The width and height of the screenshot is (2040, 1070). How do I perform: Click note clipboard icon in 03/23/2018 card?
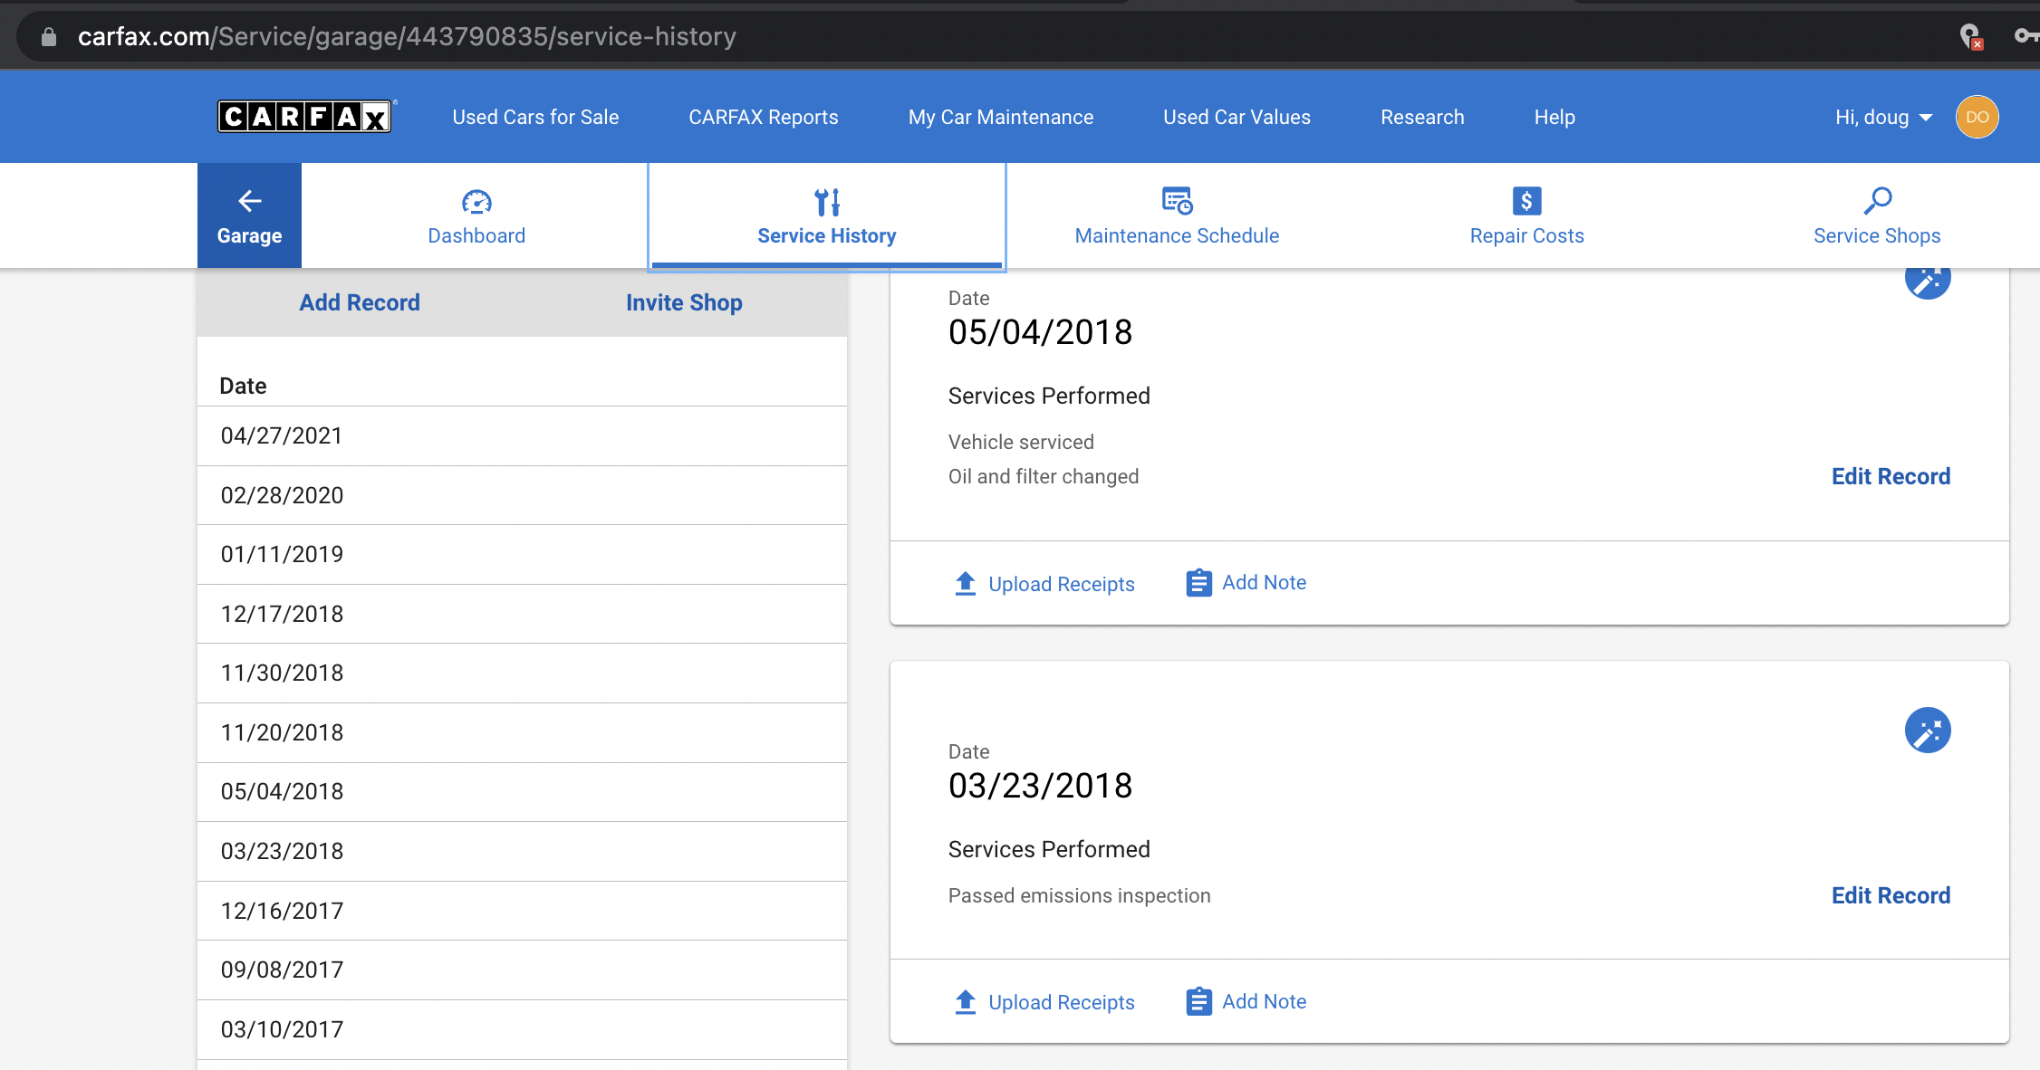point(1198,1001)
